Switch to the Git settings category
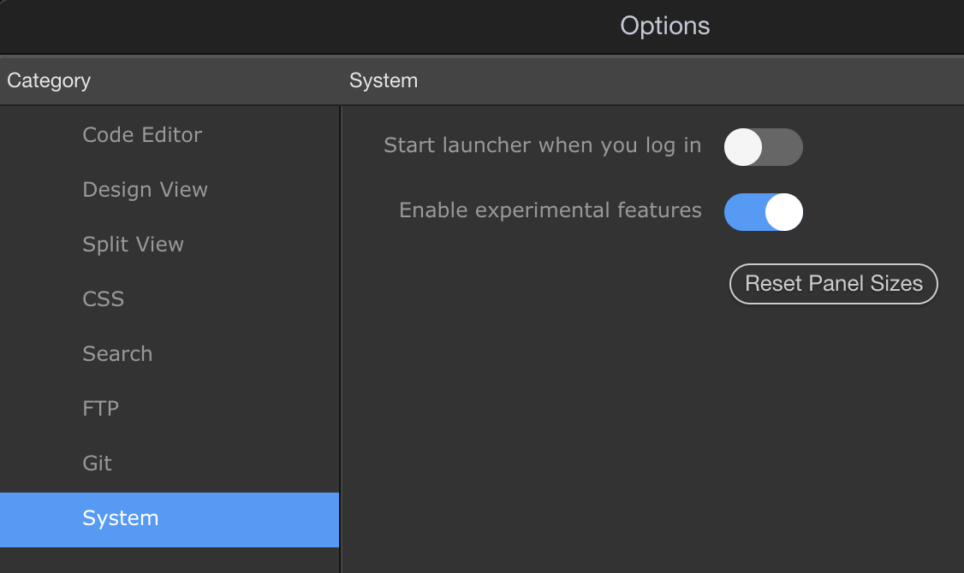 click(x=97, y=464)
